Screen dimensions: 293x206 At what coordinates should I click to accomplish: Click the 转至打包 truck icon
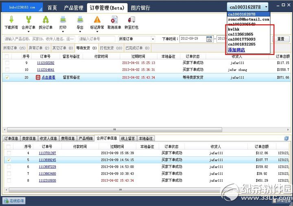[131, 20]
